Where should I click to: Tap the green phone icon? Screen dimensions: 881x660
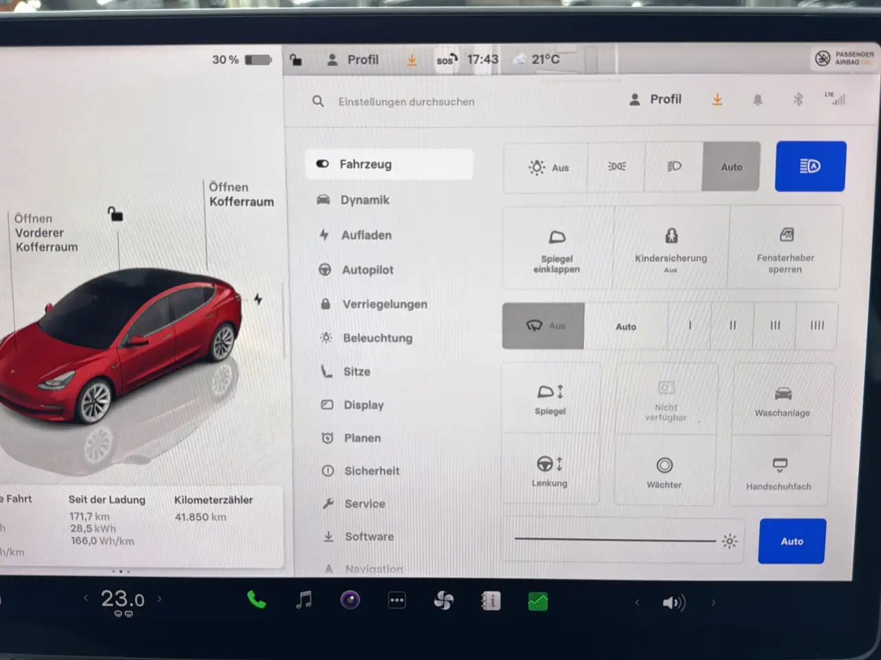(x=256, y=600)
